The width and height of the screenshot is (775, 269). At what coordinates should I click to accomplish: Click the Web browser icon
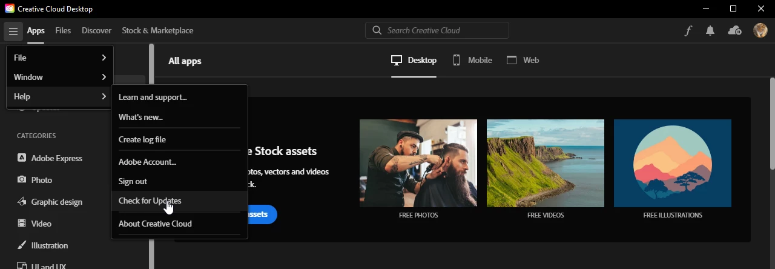[512, 60]
